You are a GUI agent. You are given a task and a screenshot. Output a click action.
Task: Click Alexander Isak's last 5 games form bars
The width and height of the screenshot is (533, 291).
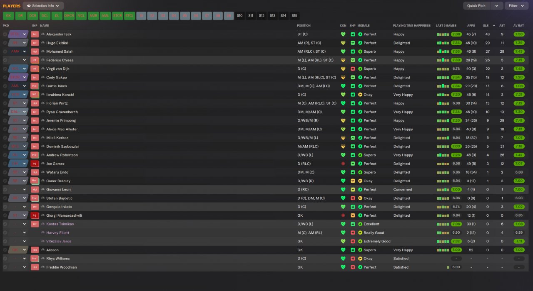443,34
